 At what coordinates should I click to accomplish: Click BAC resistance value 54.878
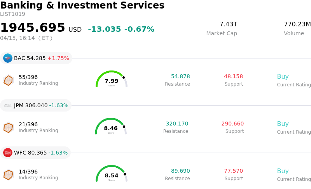click(x=180, y=77)
